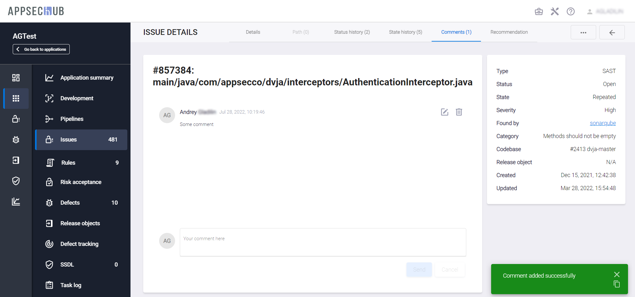Viewport: 635px width, 297px height.
Task: Dismiss the 'Comment added successfully' notification
Action: click(617, 274)
